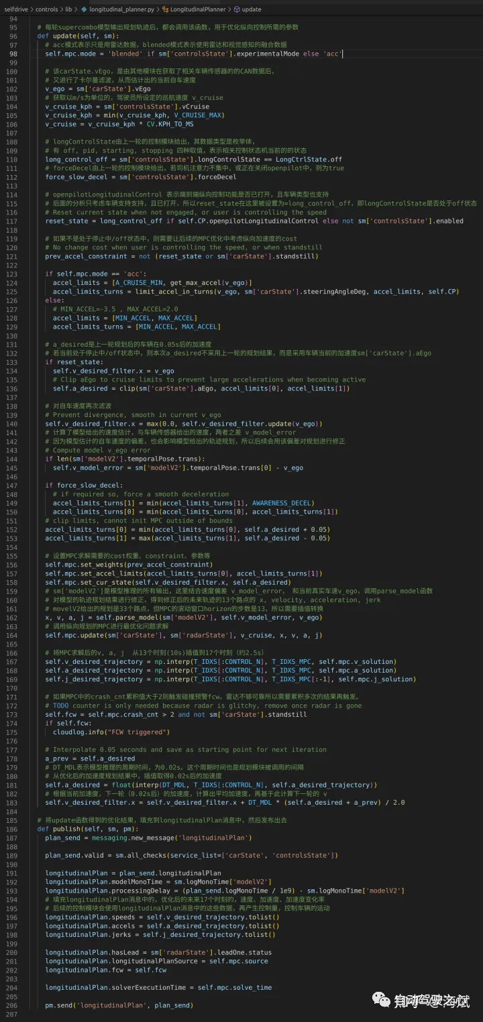Image resolution: width=483 pixels, height=1022 pixels.
Task: Click the longitudinalPlan.hasLead assignment line
Action: click(x=158, y=952)
